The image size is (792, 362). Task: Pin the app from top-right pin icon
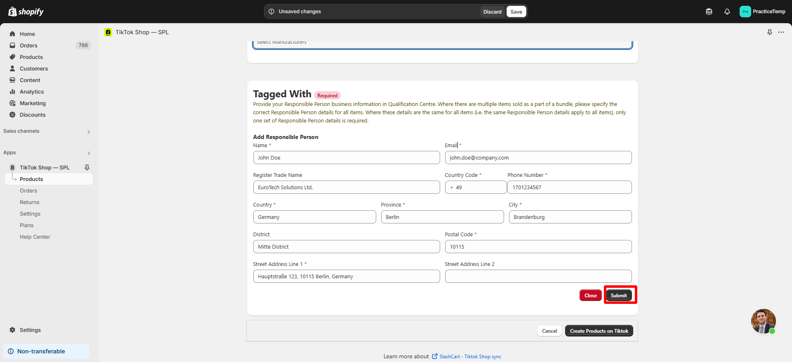click(769, 32)
